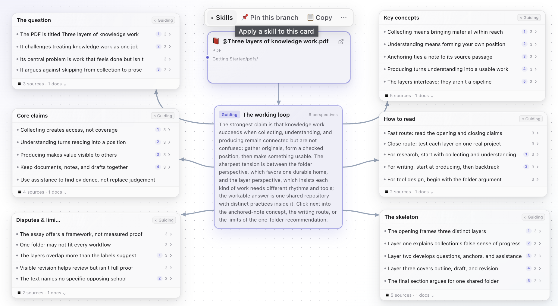The height and width of the screenshot is (306, 558).
Task: Open the Skills menu in the card toolbar
Action: pyautogui.click(x=222, y=18)
